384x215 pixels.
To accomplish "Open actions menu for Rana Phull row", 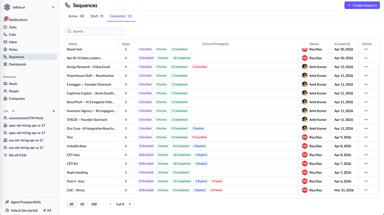I will (x=366, y=102).
